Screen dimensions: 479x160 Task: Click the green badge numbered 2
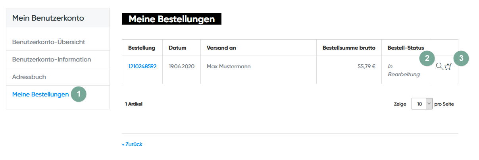click(427, 58)
